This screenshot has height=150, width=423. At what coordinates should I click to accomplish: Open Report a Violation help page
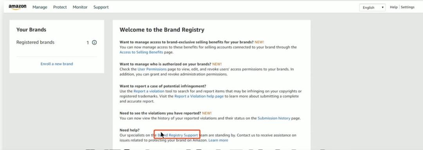[199, 96]
